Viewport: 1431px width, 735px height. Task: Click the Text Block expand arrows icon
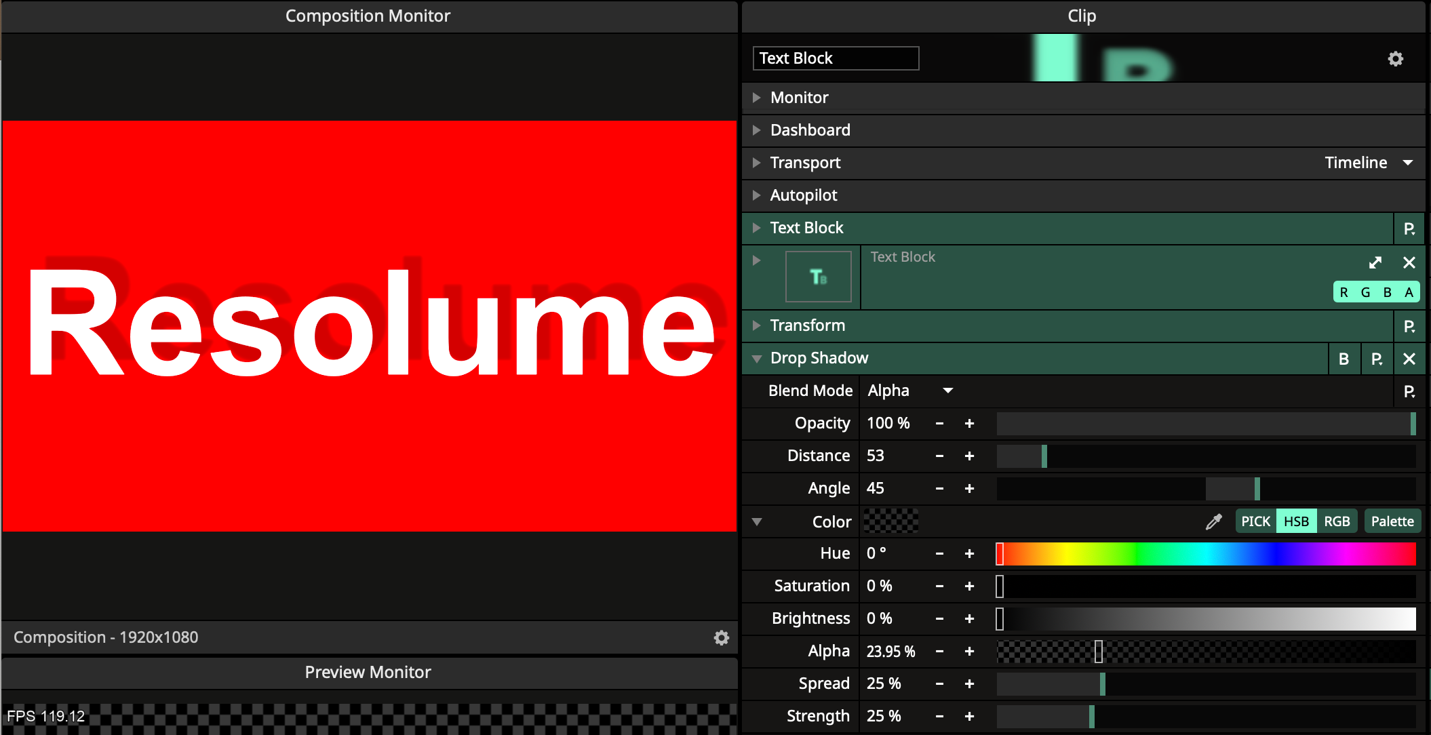pyautogui.click(x=1375, y=262)
